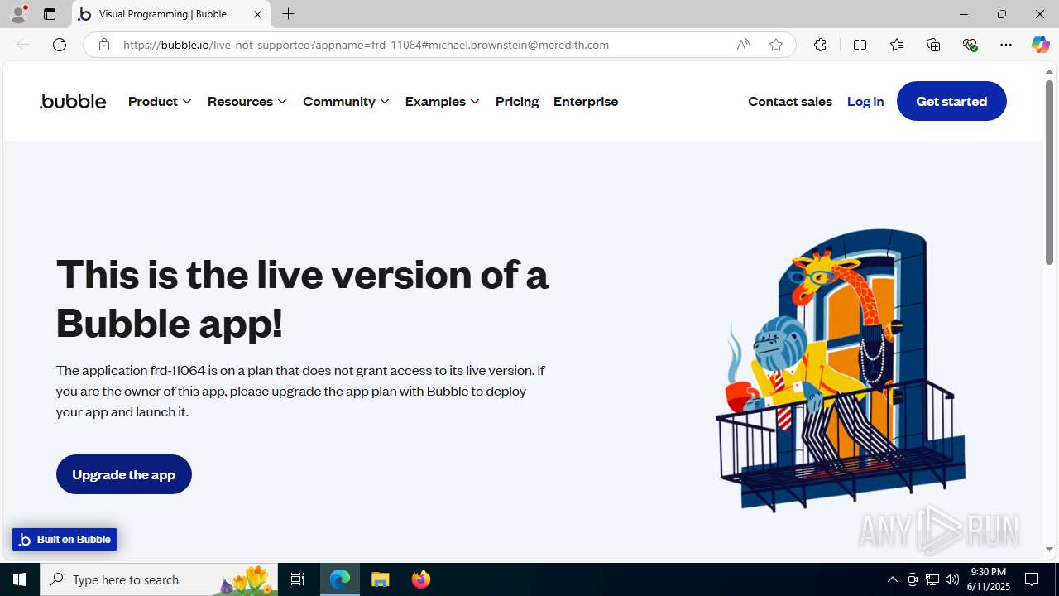The image size is (1059, 596).
Task: Open a new browser tab
Action: [x=288, y=14]
